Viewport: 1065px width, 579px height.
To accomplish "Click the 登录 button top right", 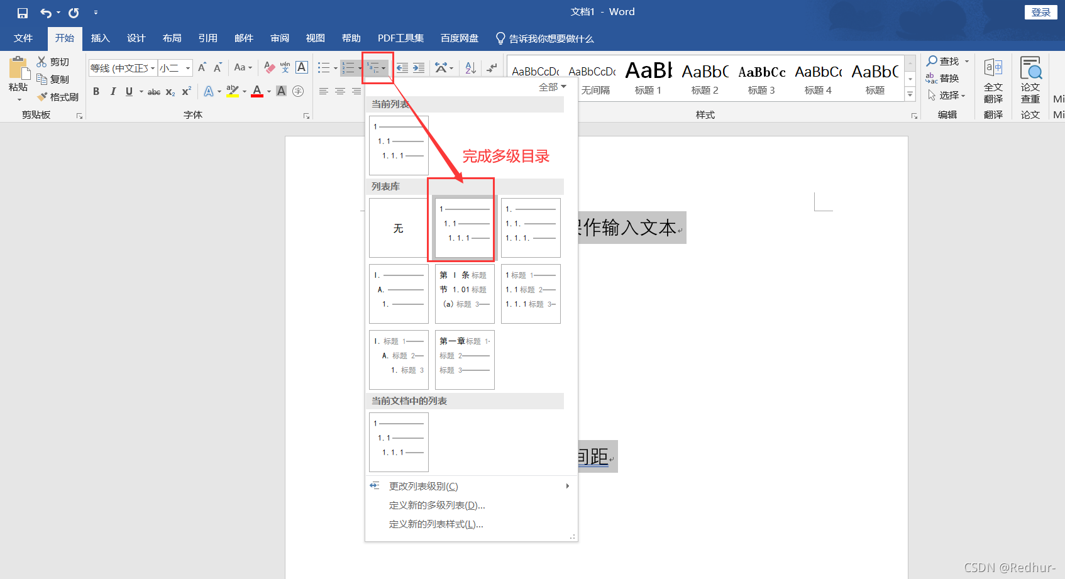I will click(x=1040, y=12).
